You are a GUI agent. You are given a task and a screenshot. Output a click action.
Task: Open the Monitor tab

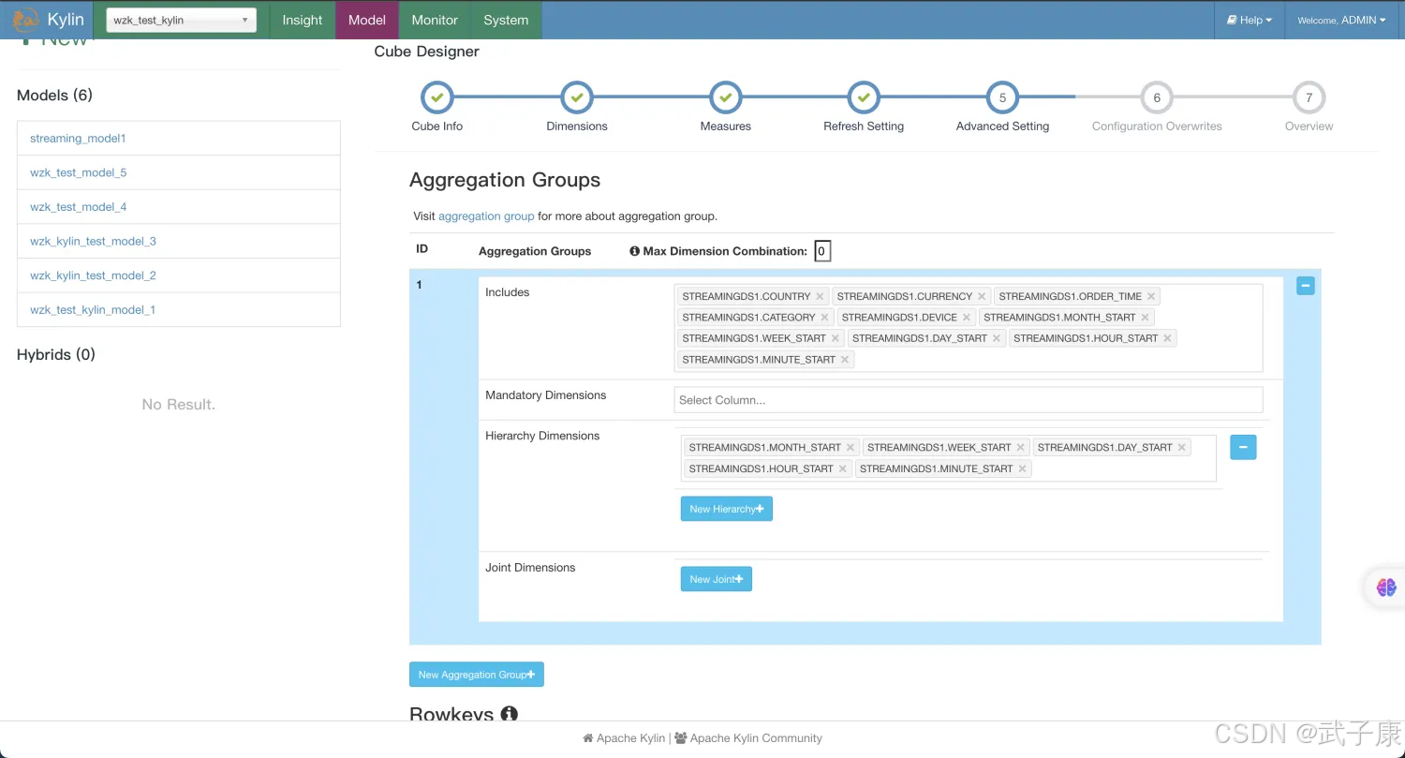pyautogui.click(x=435, y=20)
